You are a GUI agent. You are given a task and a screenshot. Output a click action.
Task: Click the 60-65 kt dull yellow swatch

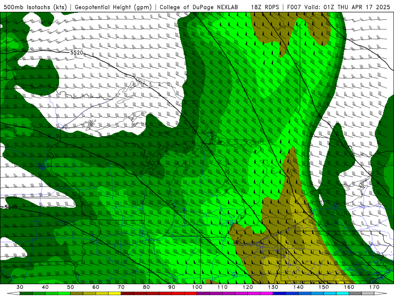click(102, 294)
